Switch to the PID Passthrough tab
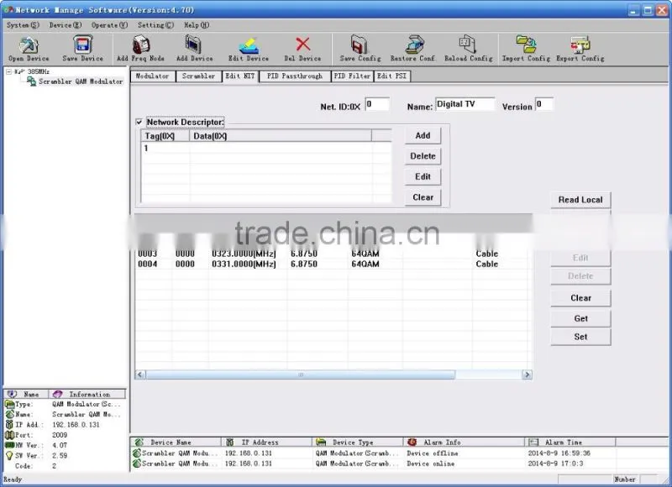This screenshot has width=672, height=487. coord(295,76)
